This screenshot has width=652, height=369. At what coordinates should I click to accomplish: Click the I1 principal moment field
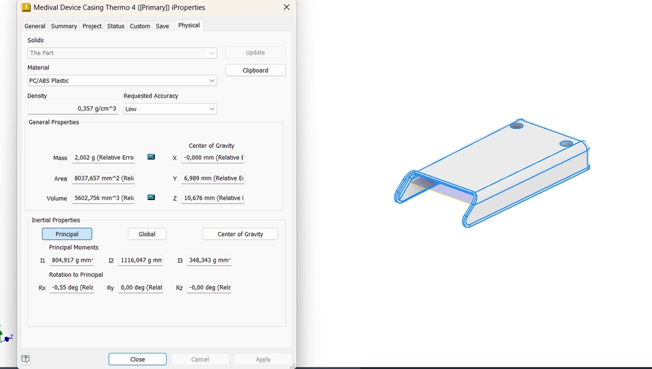pyautogui.click(x=72, y=260)
